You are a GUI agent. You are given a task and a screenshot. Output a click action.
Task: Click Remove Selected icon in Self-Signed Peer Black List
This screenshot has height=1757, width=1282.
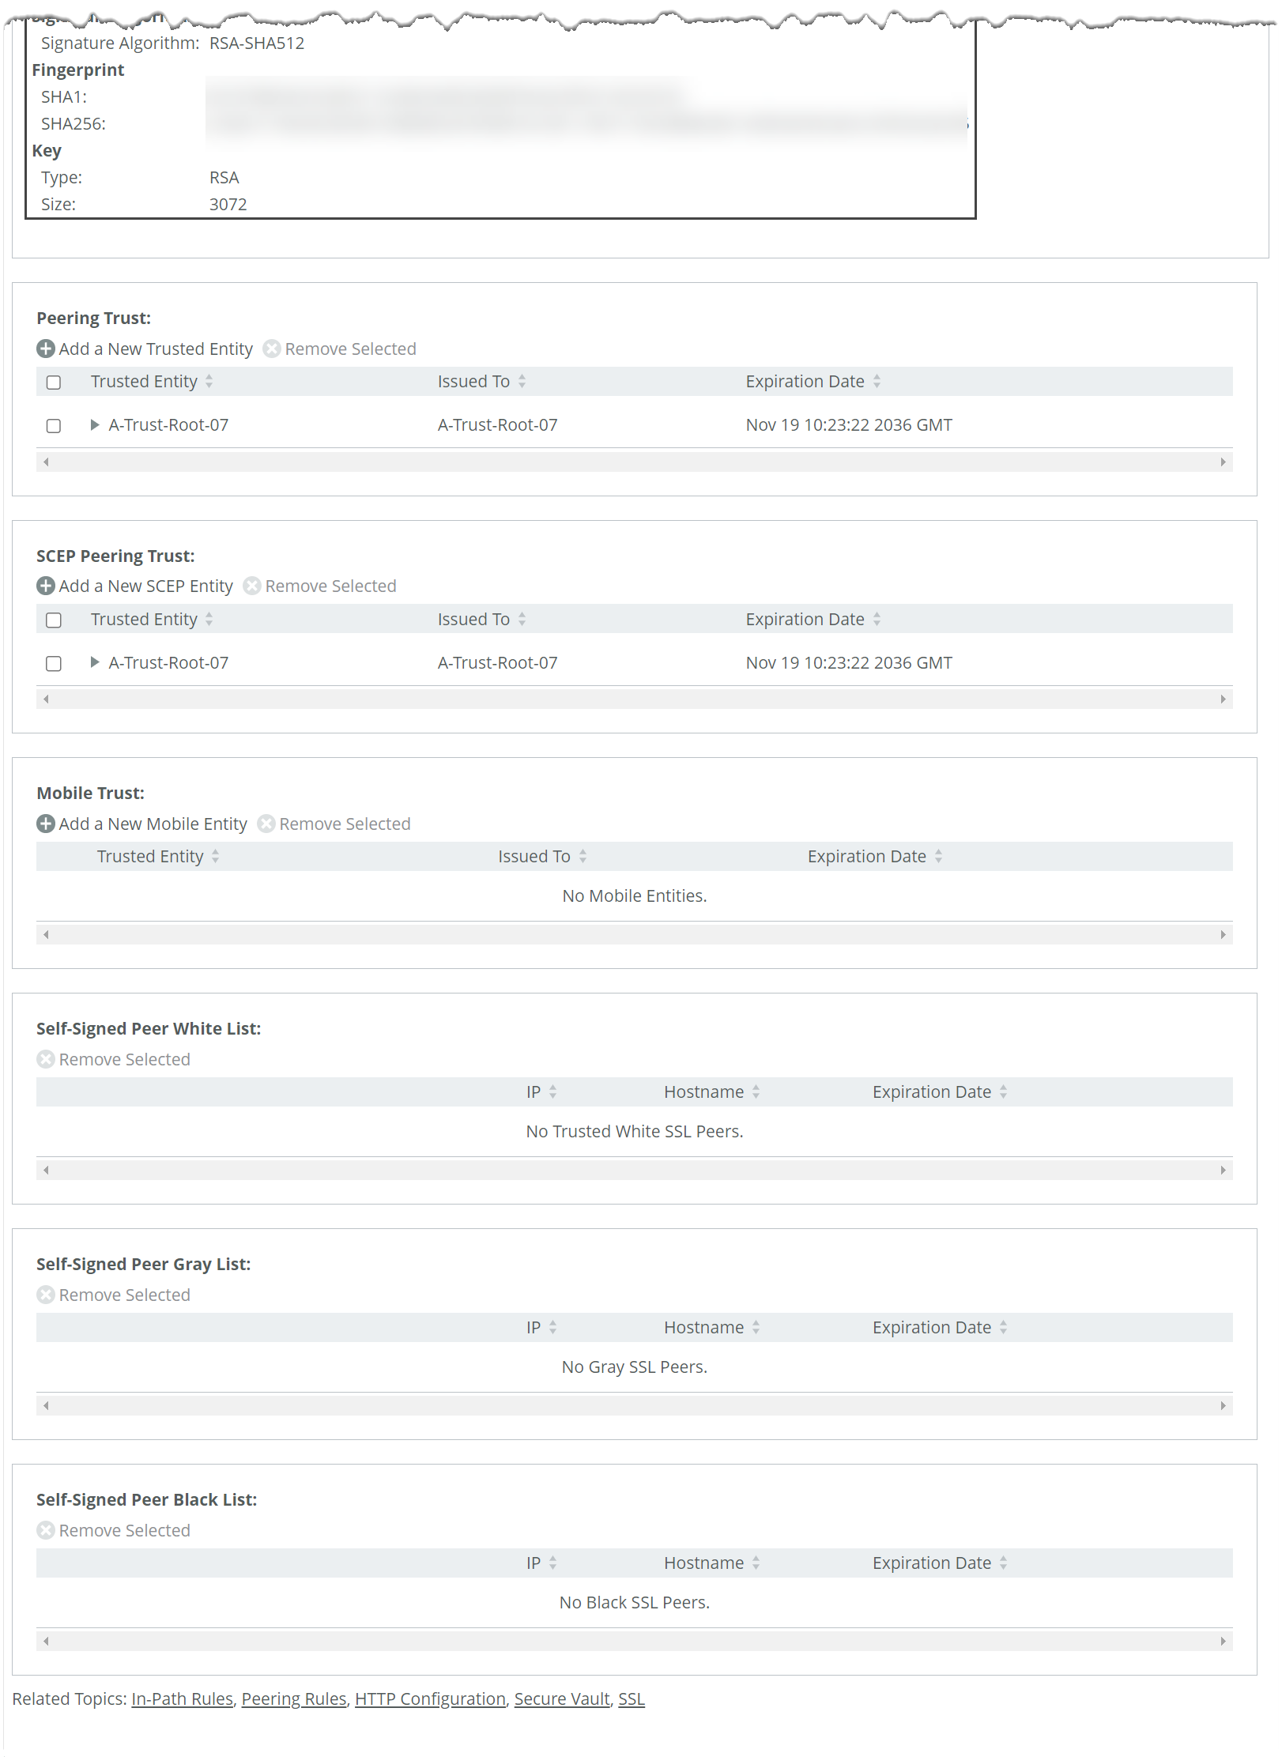(x=46, y=1530)
